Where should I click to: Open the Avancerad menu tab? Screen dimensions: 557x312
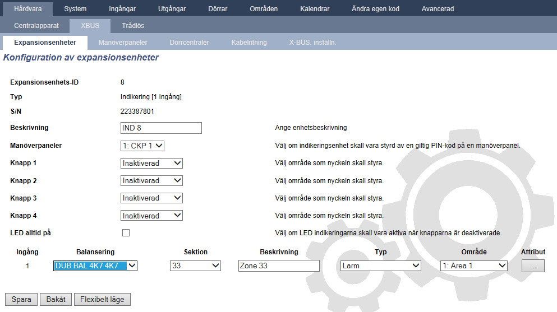pyautogui.click(x=438, y=9)
